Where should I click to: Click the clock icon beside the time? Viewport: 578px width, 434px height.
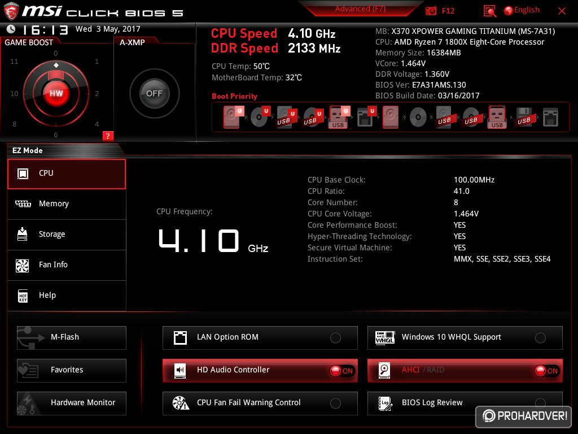click(11, 29)
